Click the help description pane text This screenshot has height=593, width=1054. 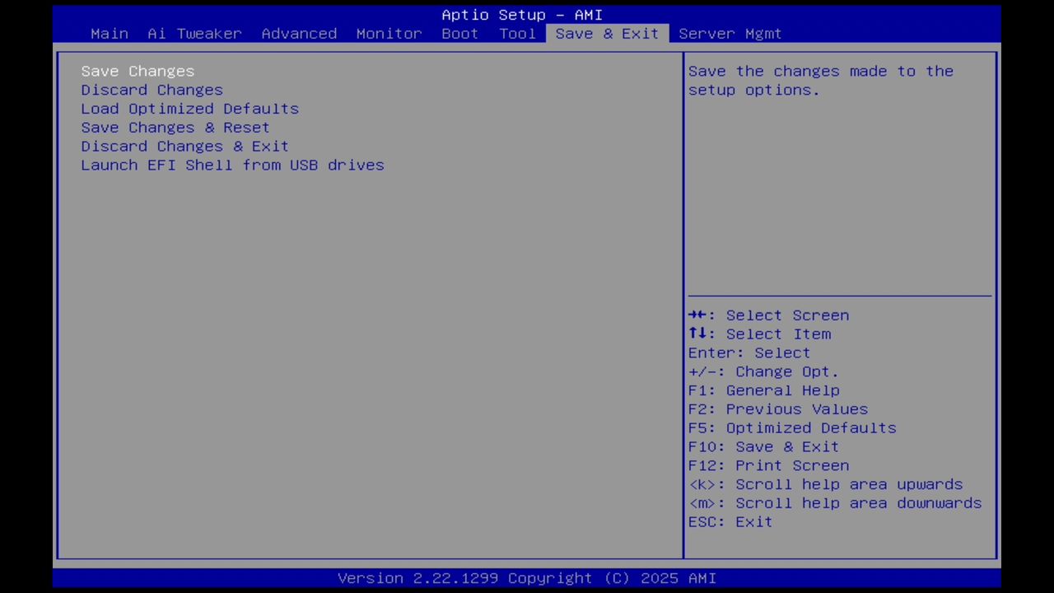pos(820,80)
